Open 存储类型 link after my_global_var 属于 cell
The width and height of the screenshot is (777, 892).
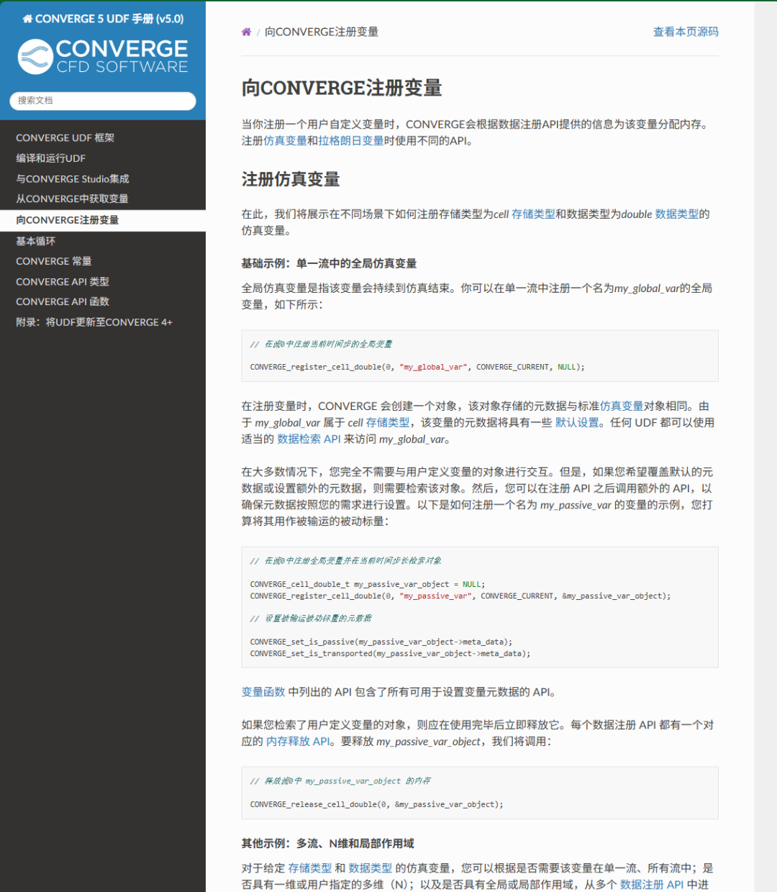coord(388,423)
